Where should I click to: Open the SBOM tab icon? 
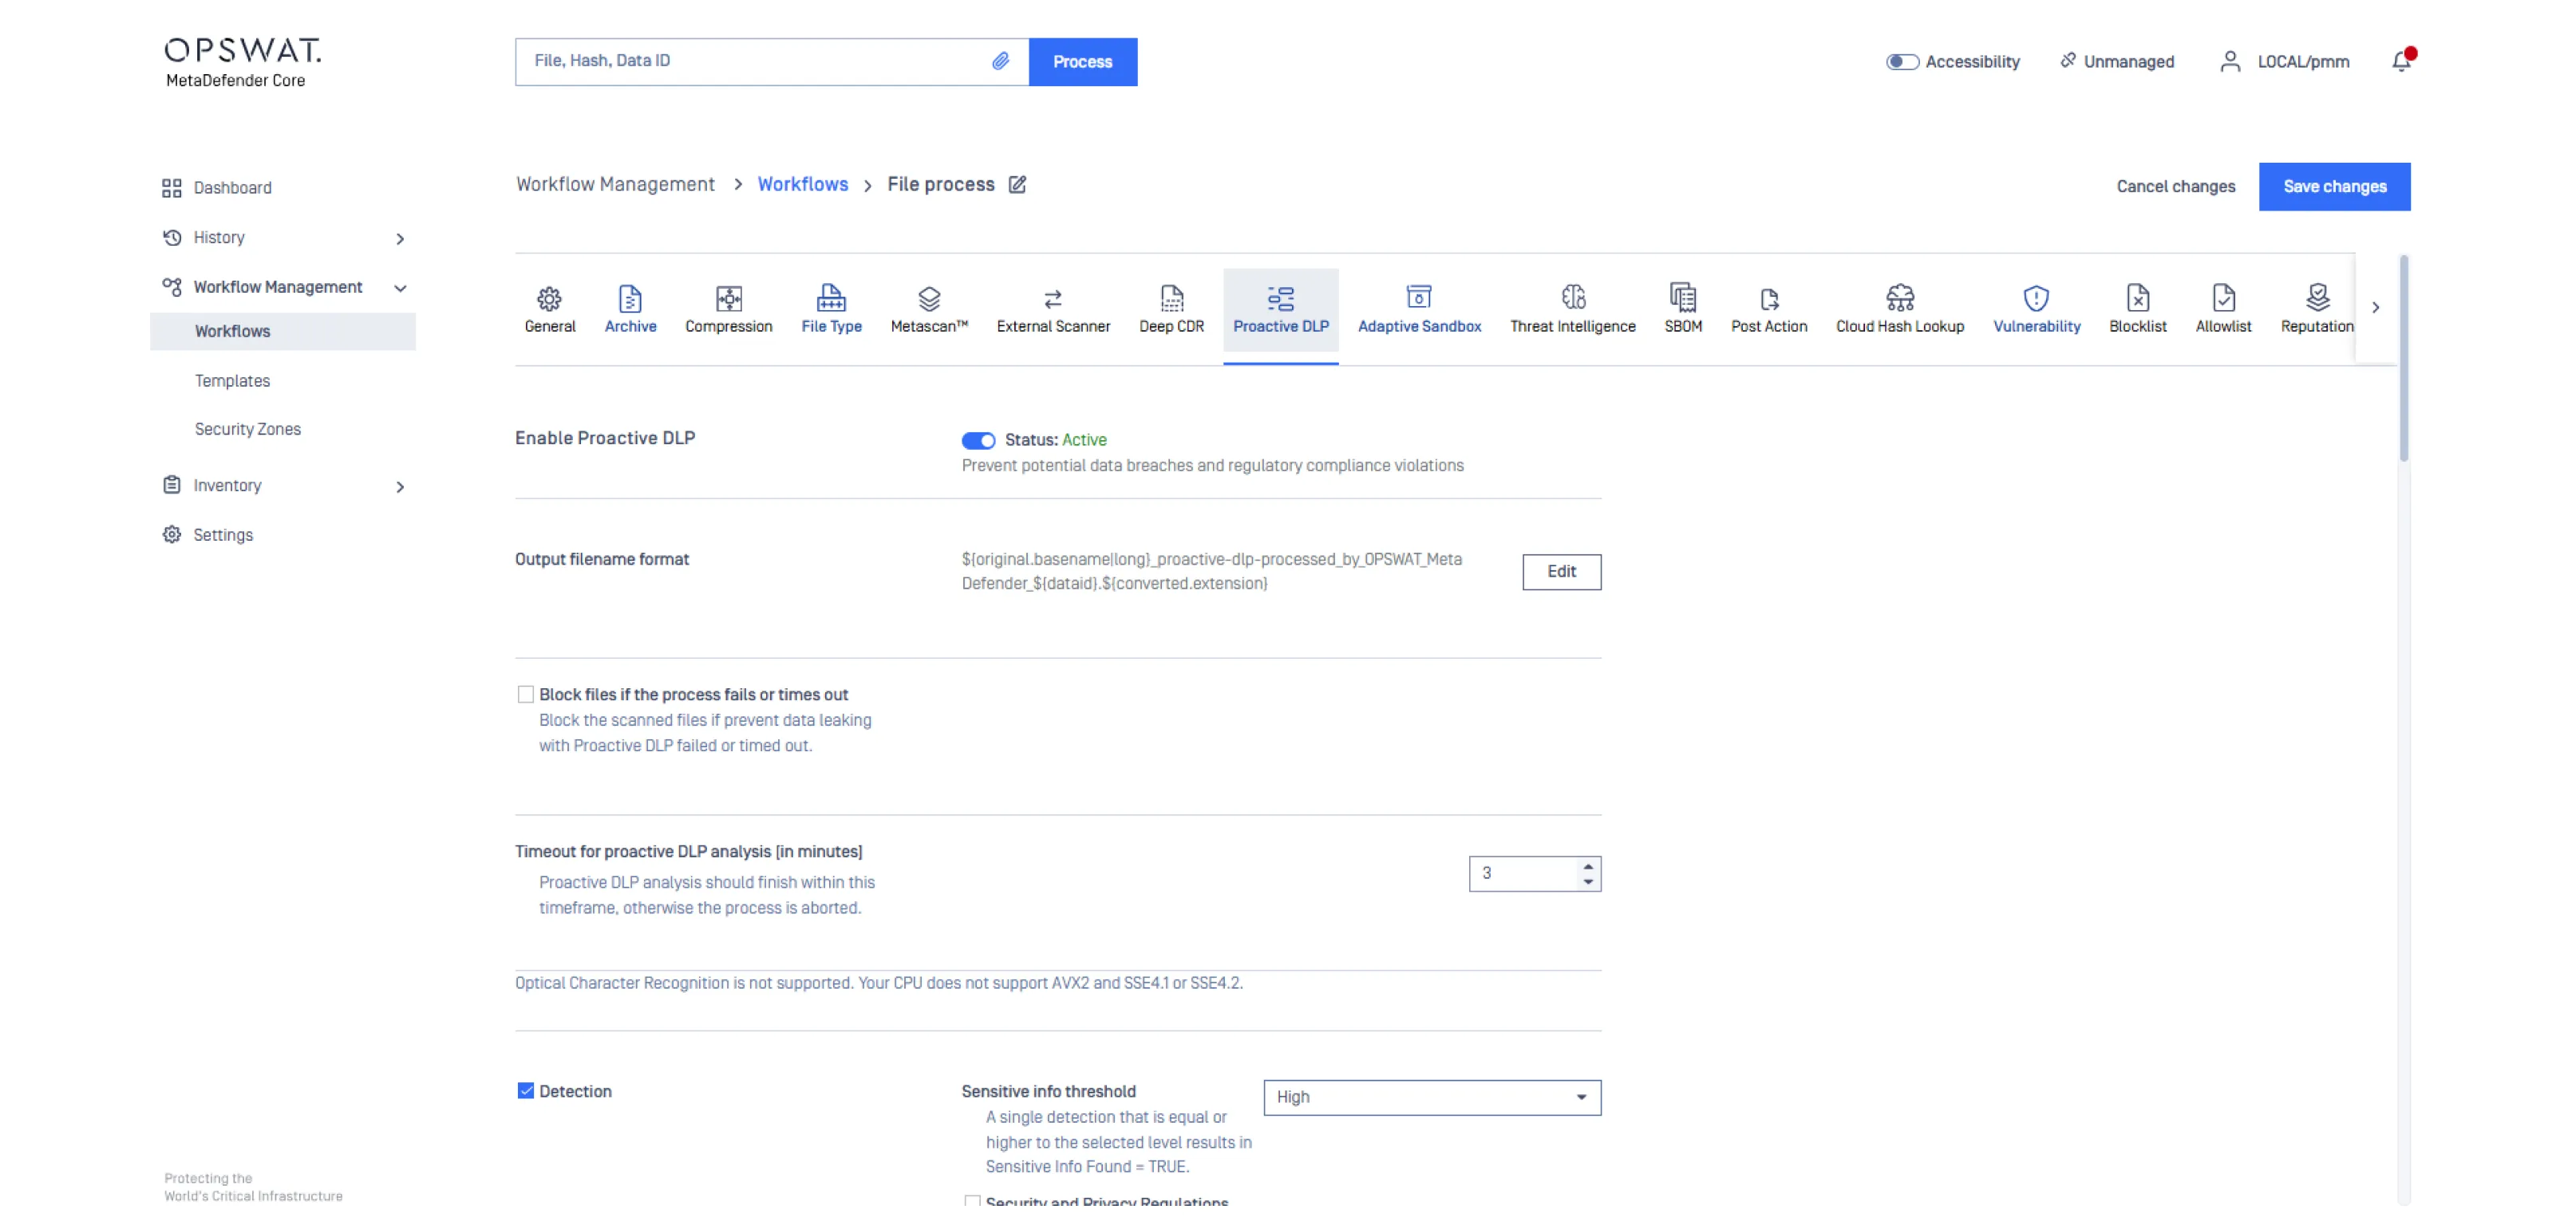pyautogui.click(x=1682, y=297)
